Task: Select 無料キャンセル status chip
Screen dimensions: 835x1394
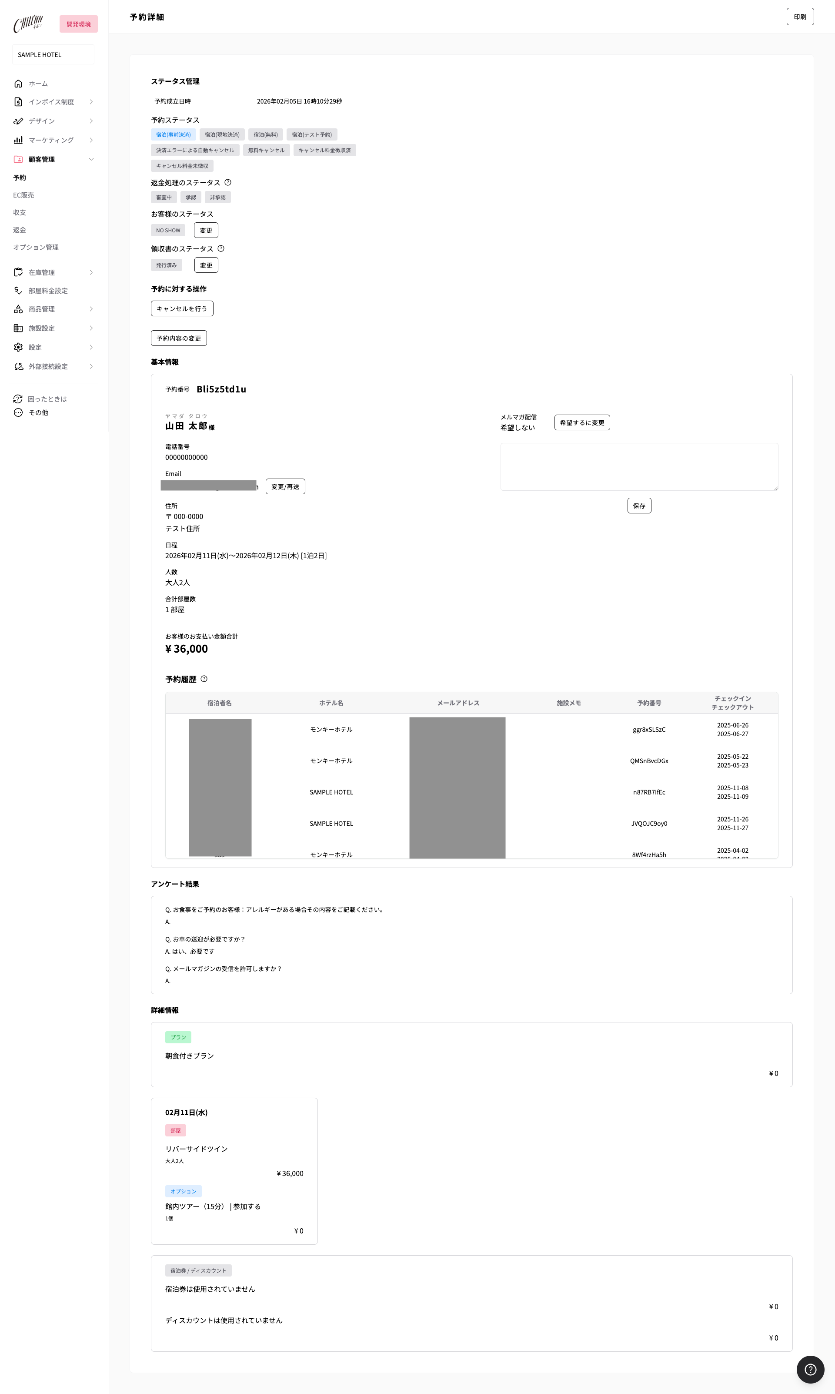Action: click(x=266, y=150)
